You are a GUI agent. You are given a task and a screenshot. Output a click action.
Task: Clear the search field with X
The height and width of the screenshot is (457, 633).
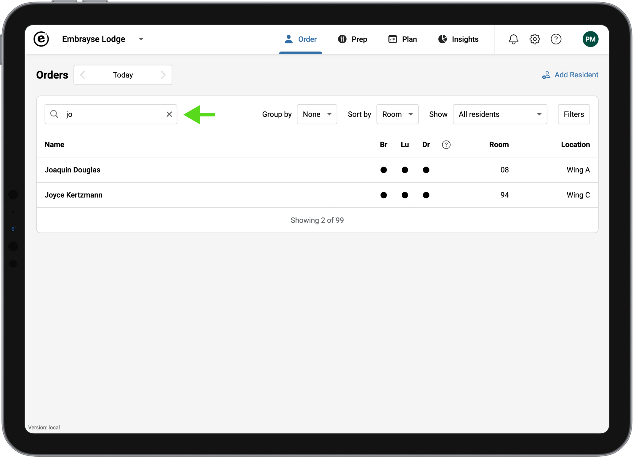[169, 114]
